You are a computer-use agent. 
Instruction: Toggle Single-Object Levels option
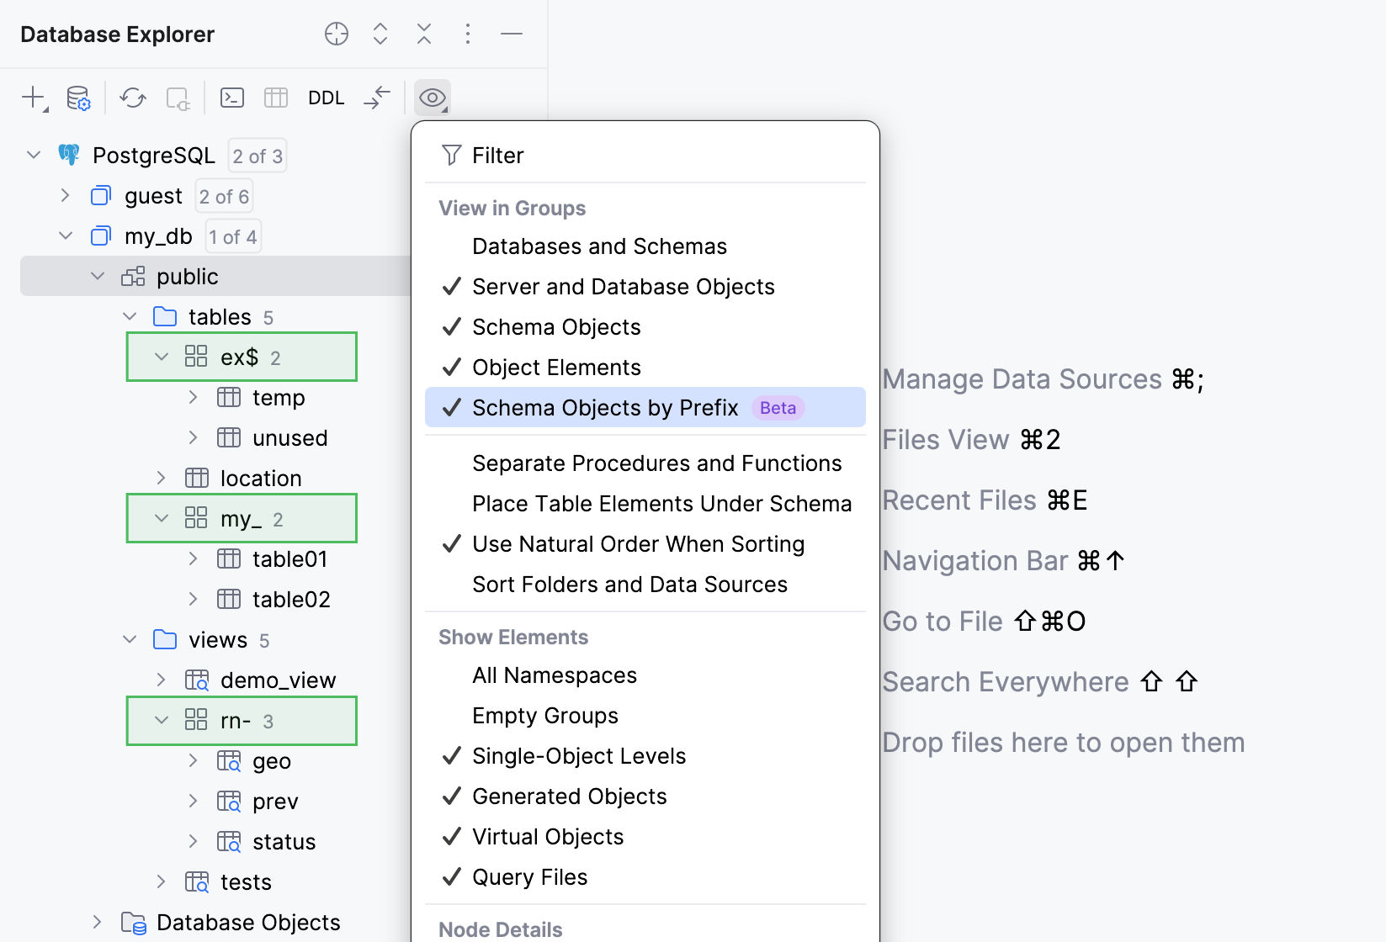(645, 756)
